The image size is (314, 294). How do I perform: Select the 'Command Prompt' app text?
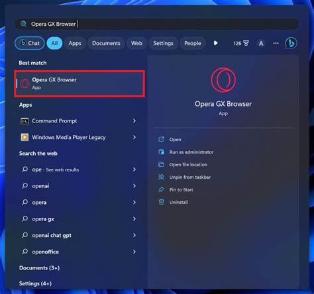pos(54,121)
